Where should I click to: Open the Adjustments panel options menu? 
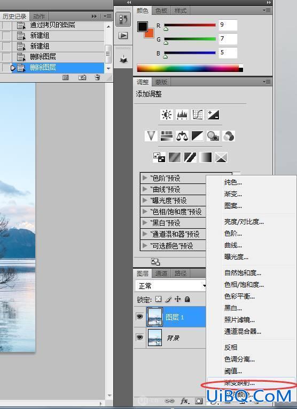pos(267,82)
